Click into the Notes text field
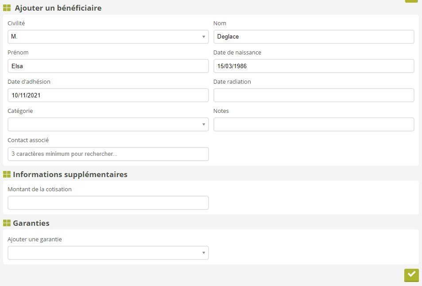The width and height of the screenshot is (422, 286). [x=314, y=124]
